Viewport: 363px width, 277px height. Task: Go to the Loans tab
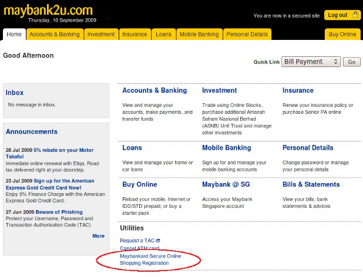point(163,34)
